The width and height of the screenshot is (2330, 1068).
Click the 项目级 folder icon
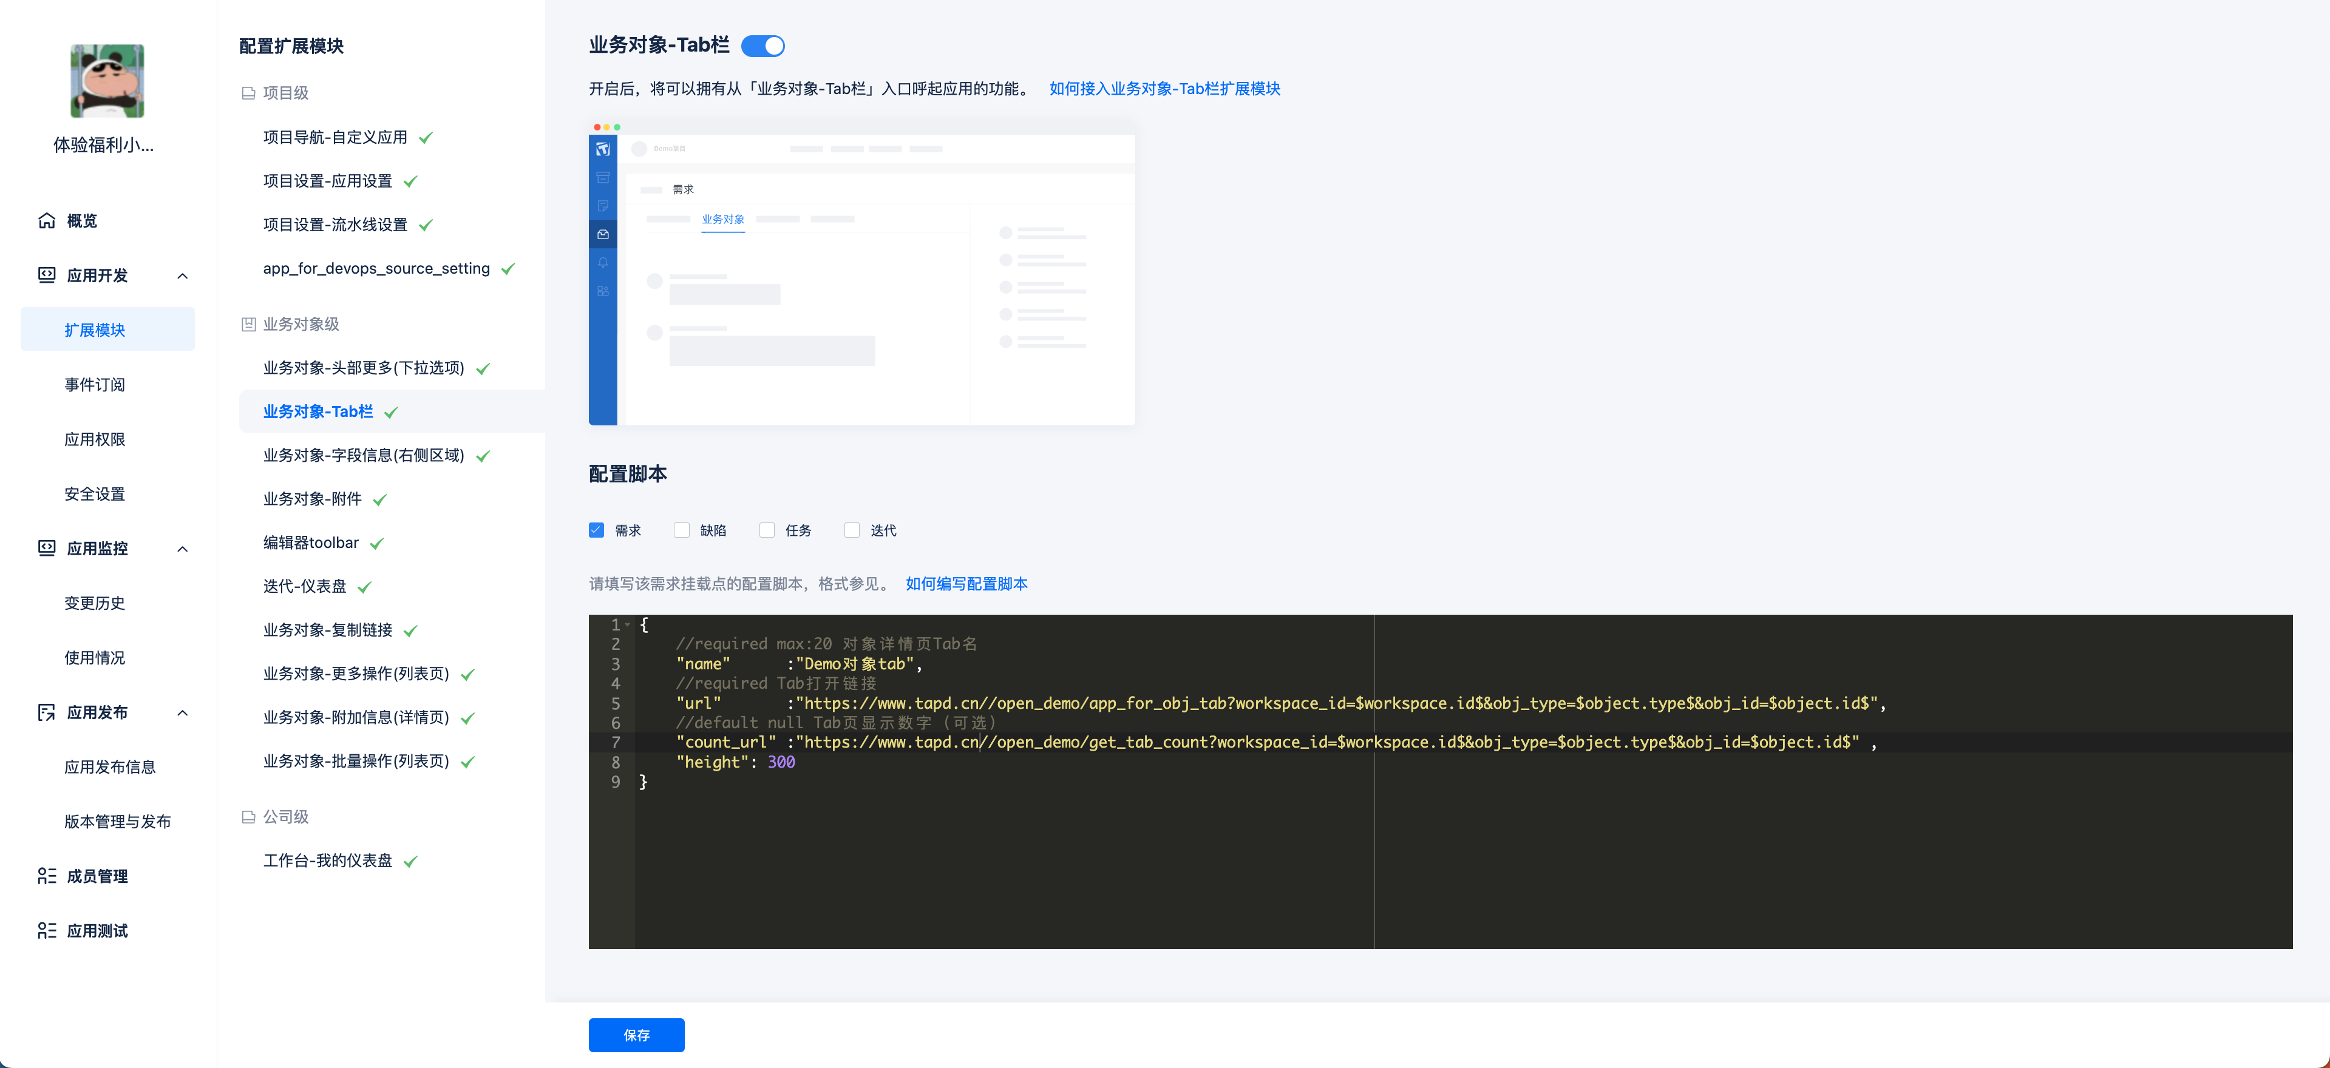[248, 93]
